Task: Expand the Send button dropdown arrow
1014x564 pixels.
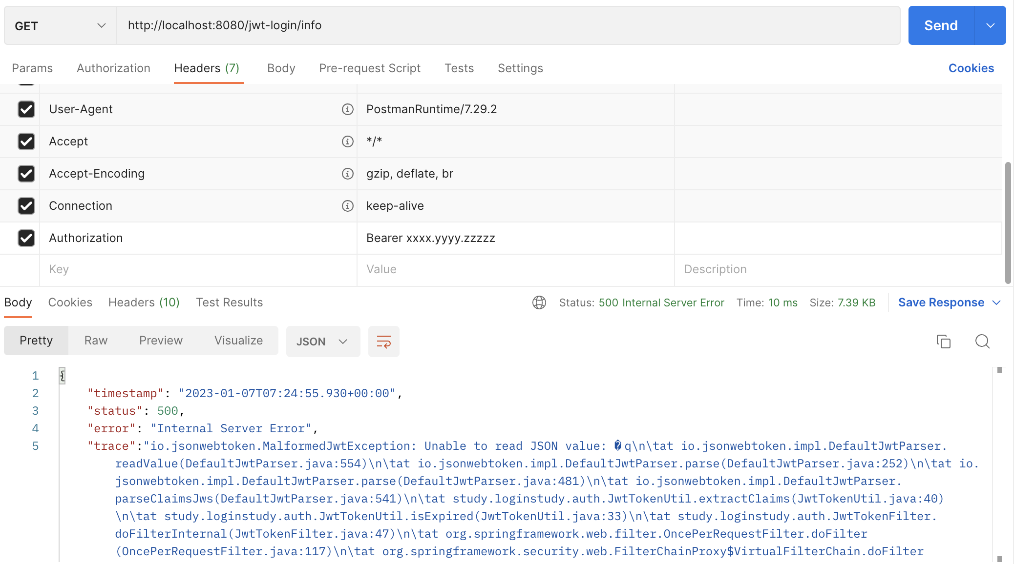Action: click(x=990, y=26)
